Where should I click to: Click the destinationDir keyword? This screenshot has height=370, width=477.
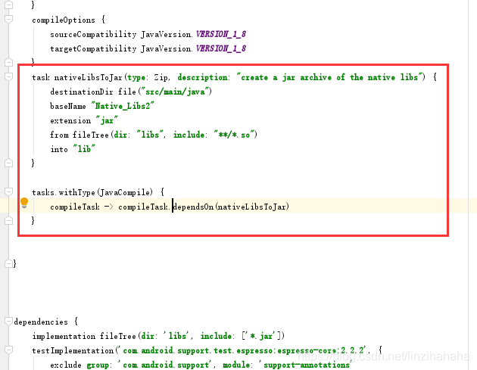(82, 92)
